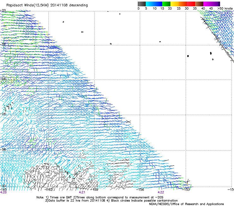Click the blue 10-15 knots legend color
The height and width of the screenshot is (206, 234).
[158, 4]
